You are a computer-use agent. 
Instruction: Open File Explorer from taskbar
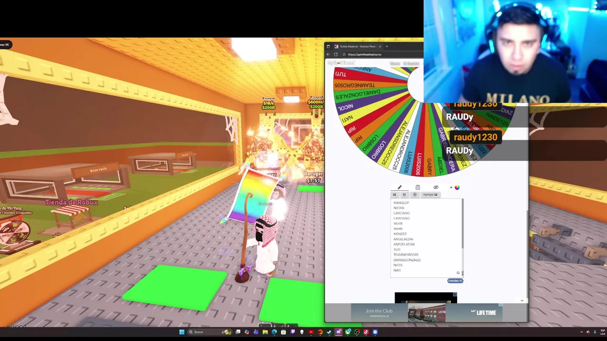pyautogui.click(x=265, y=332)
